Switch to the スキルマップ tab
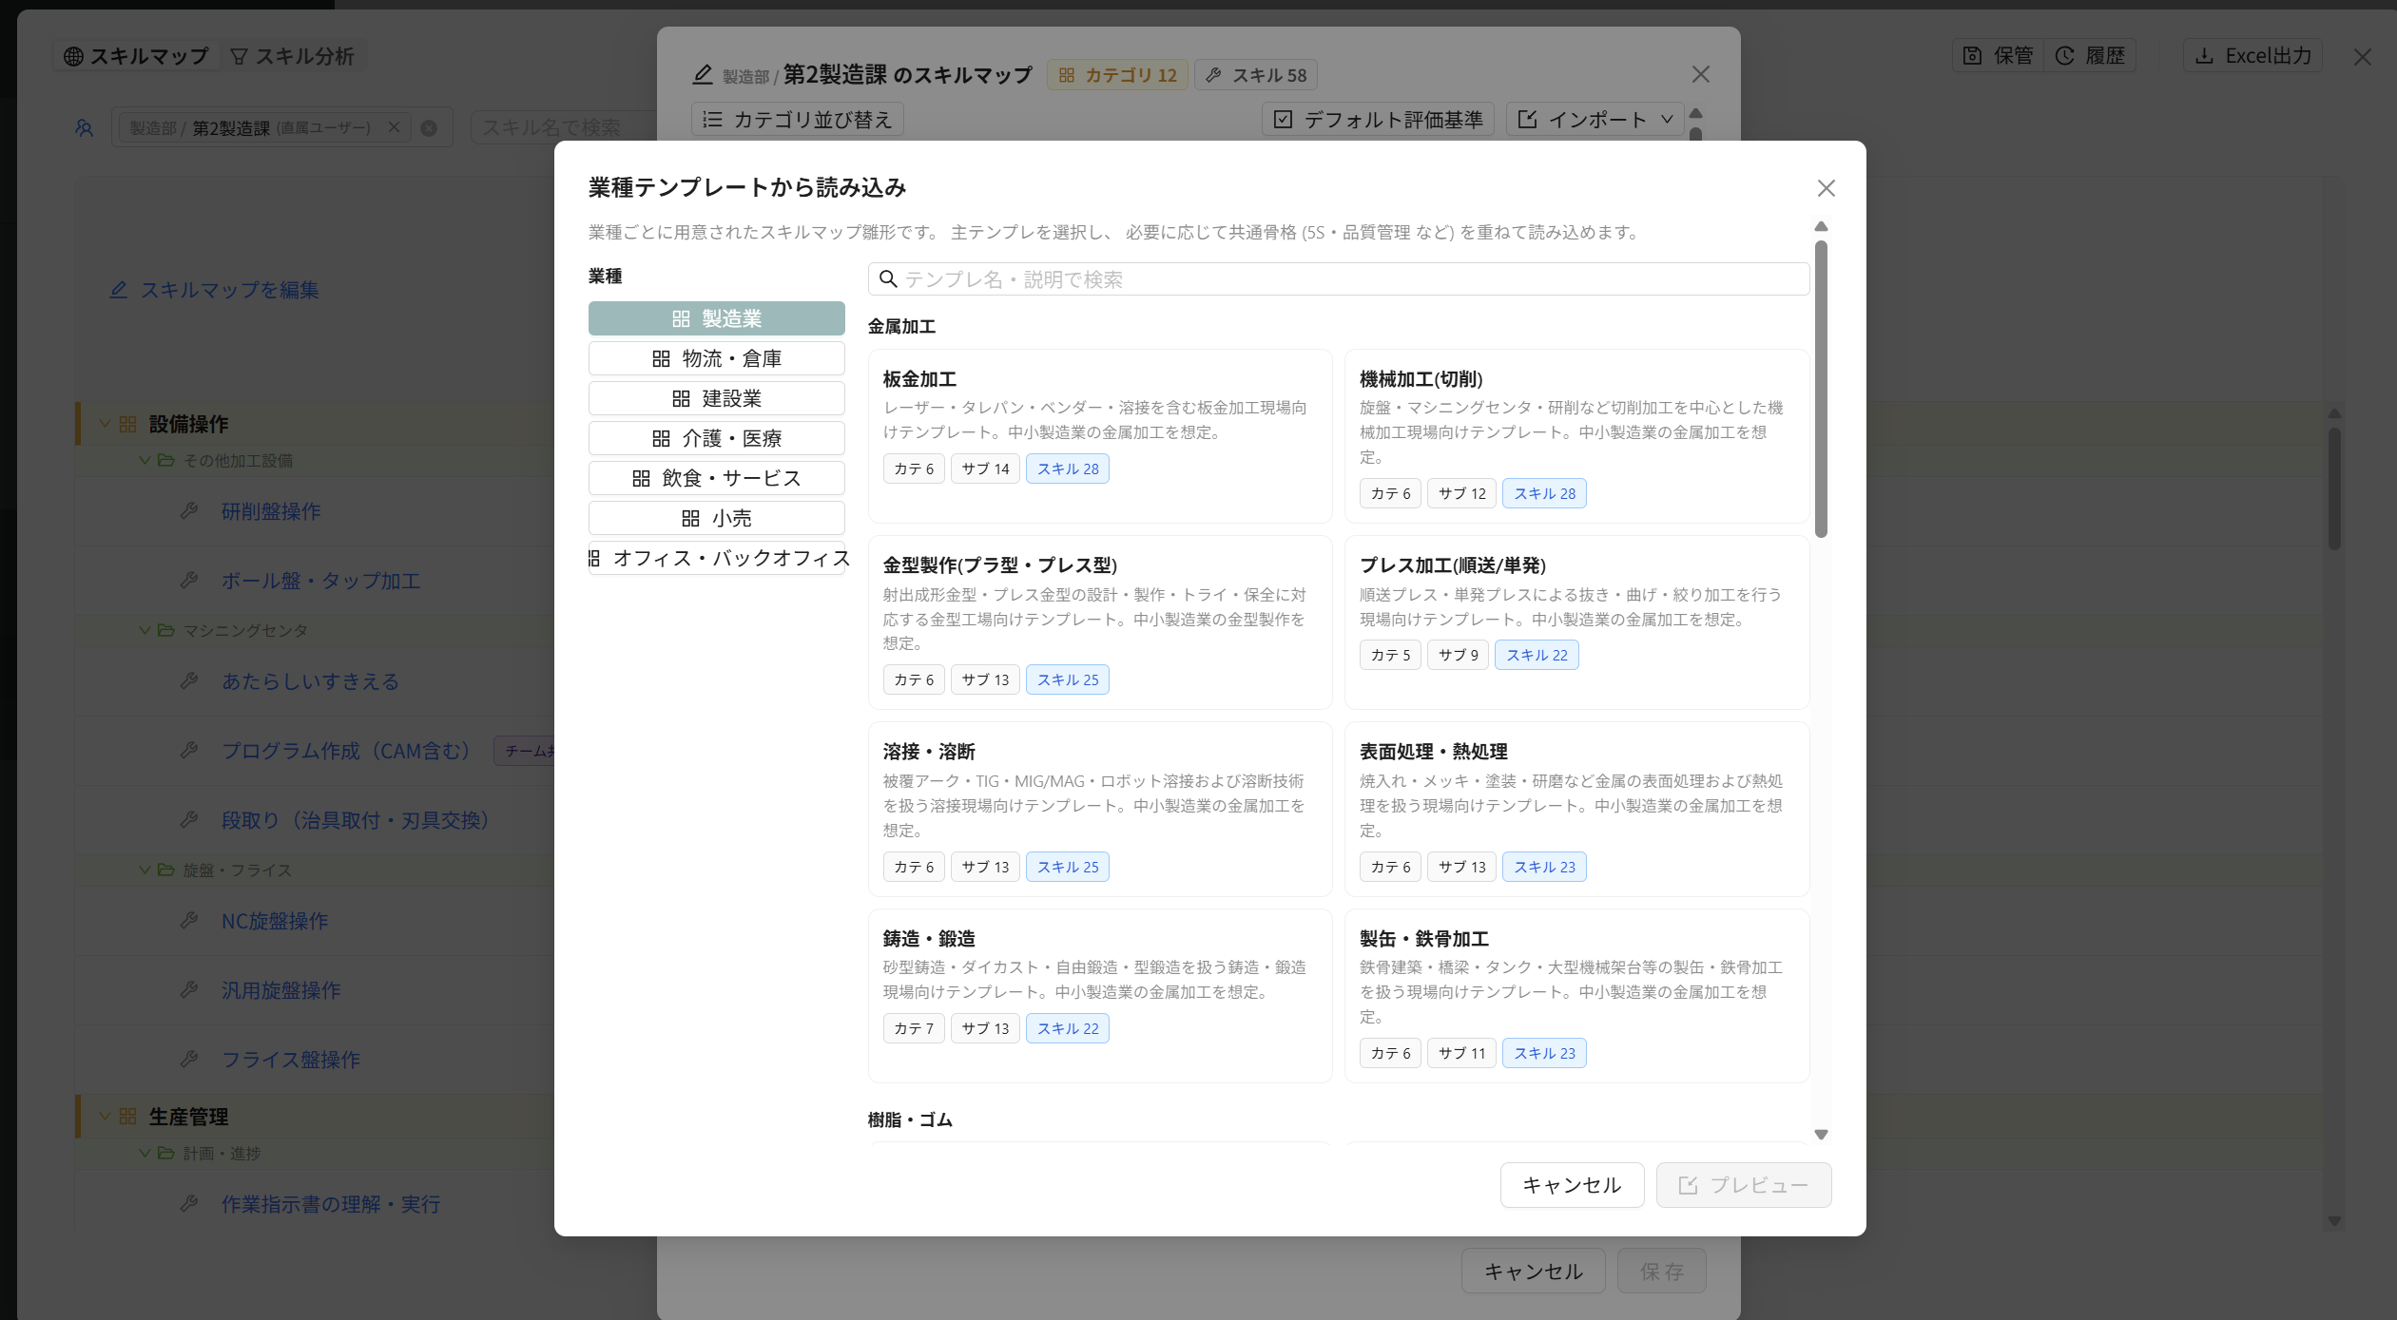 click(136, 56)
